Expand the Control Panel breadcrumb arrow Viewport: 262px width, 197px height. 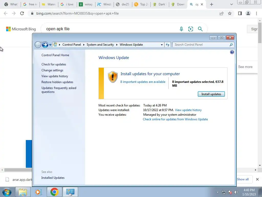click(84, 45)
